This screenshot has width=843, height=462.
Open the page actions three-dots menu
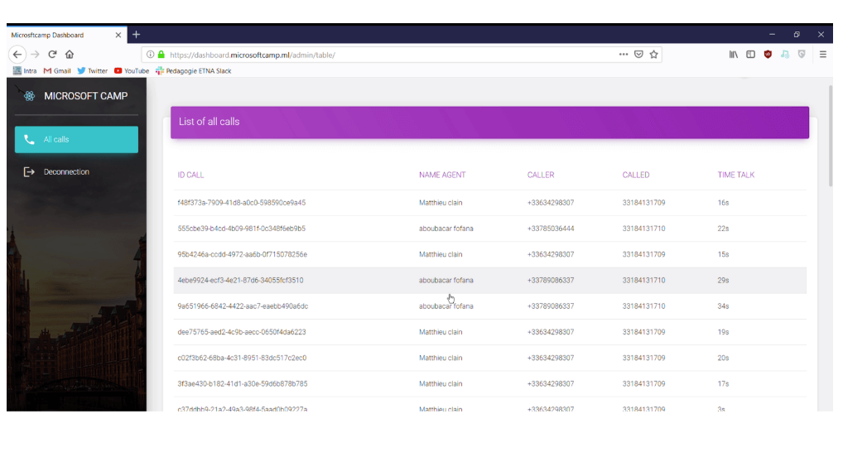(x=623, y=55)
